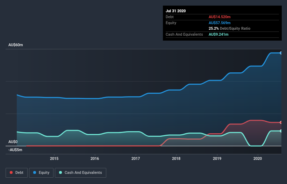This screenshot has height=184, width=287.
Task: Click the -AU$5m y-axis label
Action: pyautogui.click(x=15, y=150)
